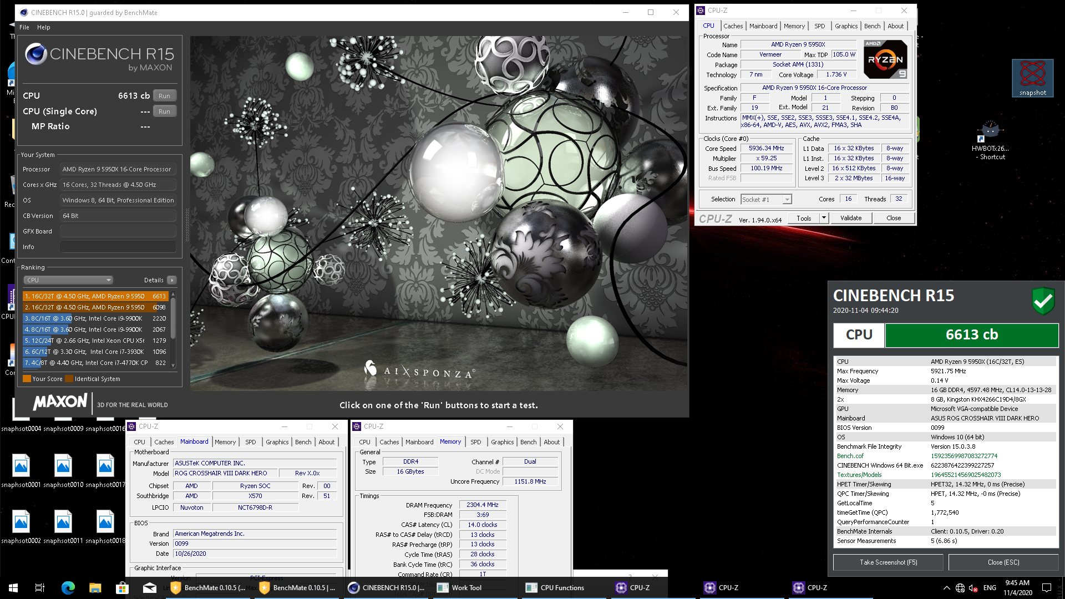This screenshot has height=599, width=1065.
Task: Switch to CPU Functions taskbar item
Action: pos(564,587)
